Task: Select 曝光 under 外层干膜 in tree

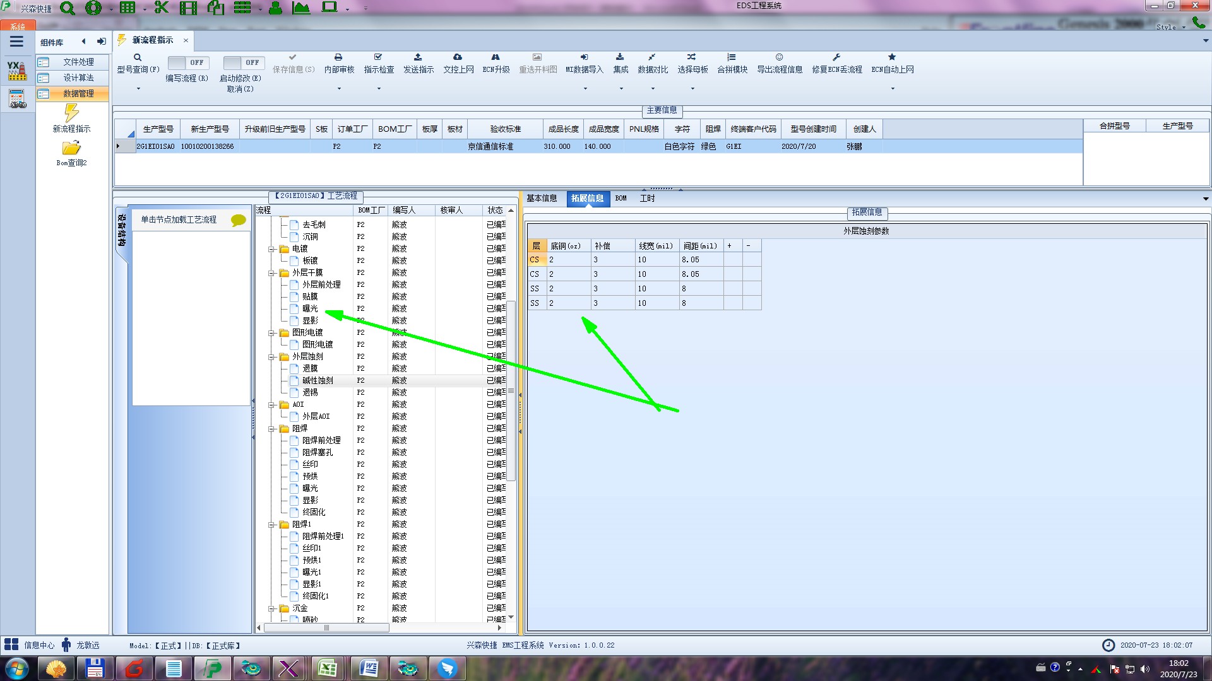Action: 310,309
